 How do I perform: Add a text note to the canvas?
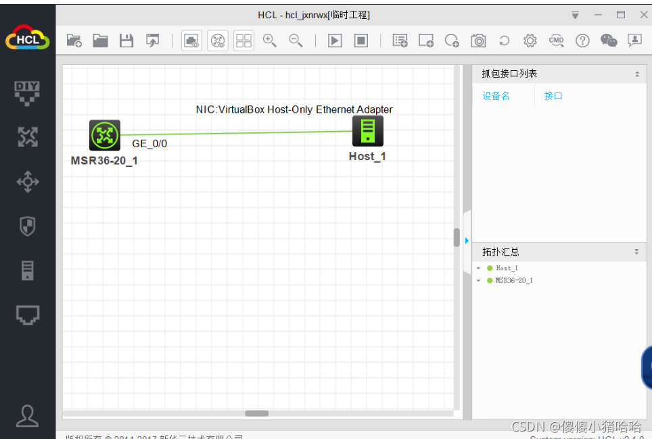(x=400, y=41)
